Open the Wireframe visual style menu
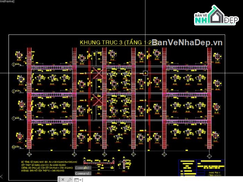 7,2
